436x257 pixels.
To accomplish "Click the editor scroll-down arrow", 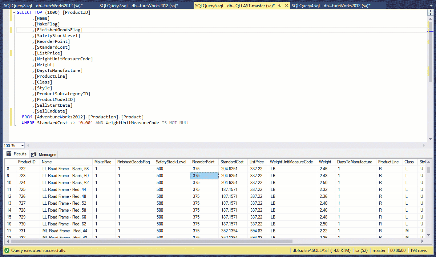I will [x=430, y=139].
